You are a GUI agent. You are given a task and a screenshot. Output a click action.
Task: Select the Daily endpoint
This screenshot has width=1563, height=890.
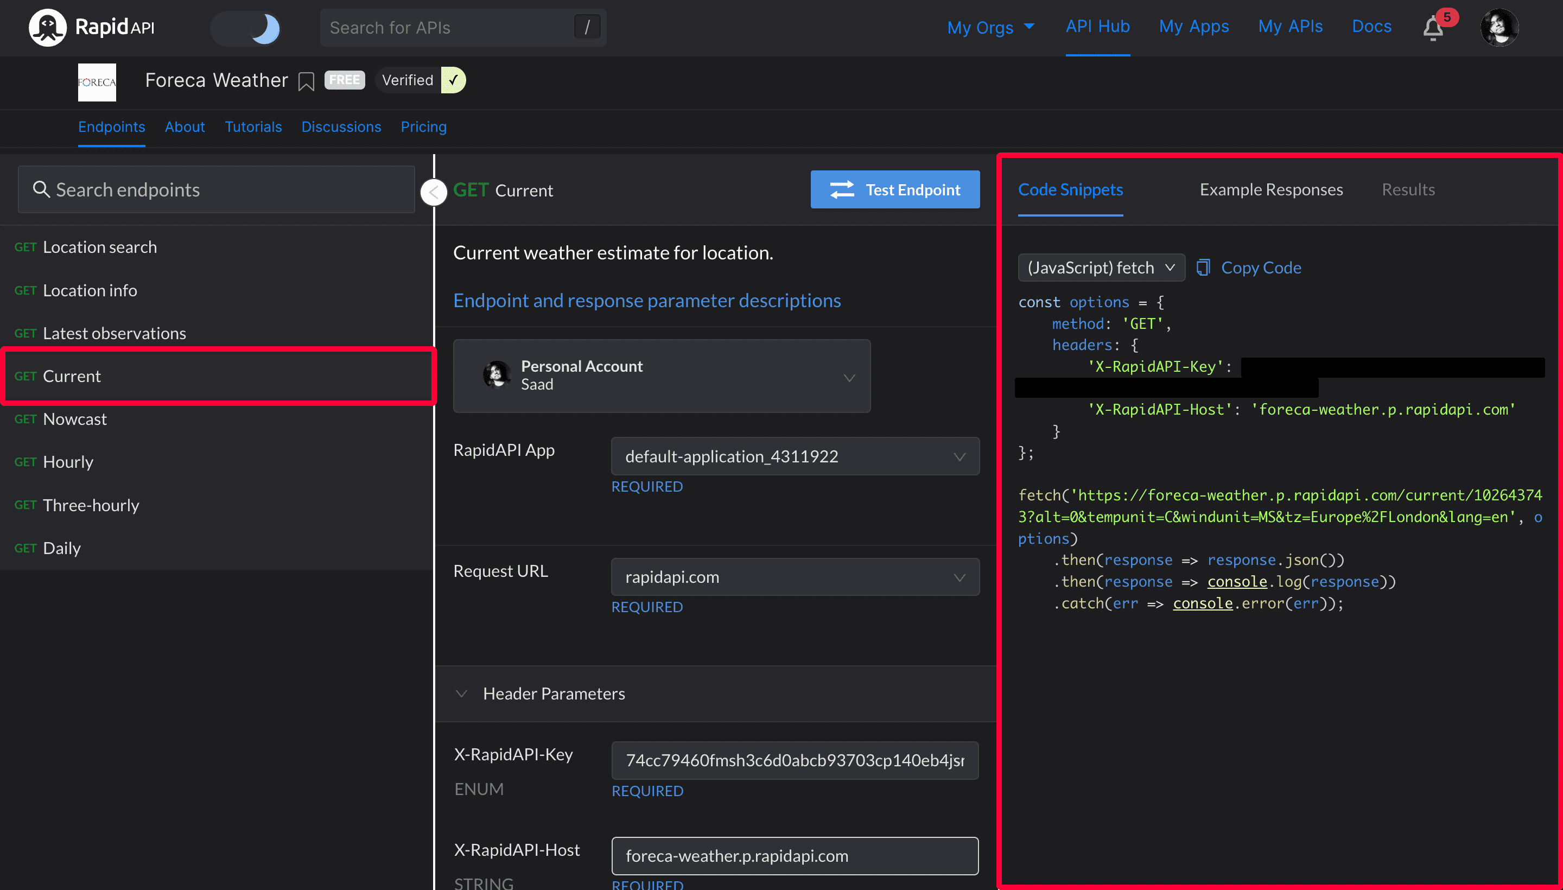(217, 548)
